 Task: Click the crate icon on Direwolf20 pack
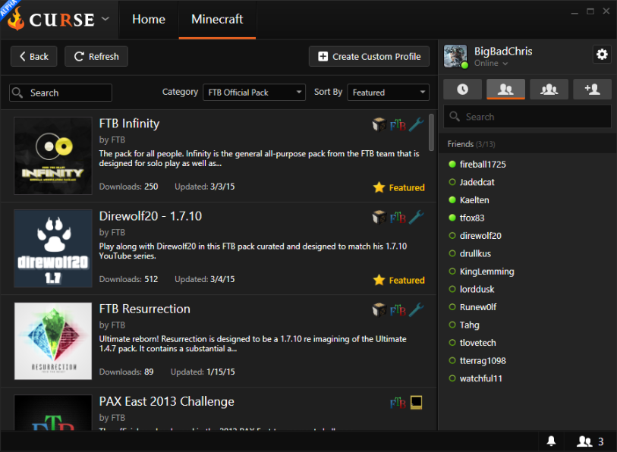tap(379, 217)
